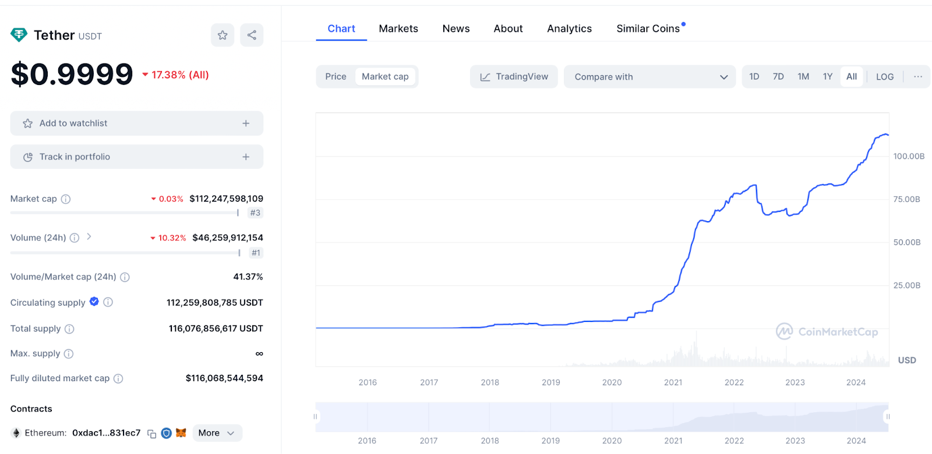Click verified badge beside Circulating supply
The height and width of the screenshot is (454, 932).
pos(94,302)
